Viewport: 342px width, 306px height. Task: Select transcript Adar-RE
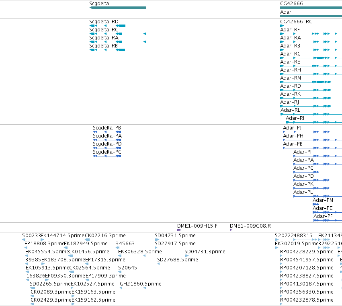click(290, 62)
